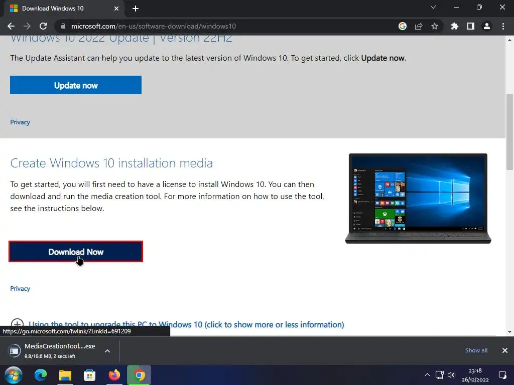
Task: Open a new tab with plus button
Action: point(136,9)
